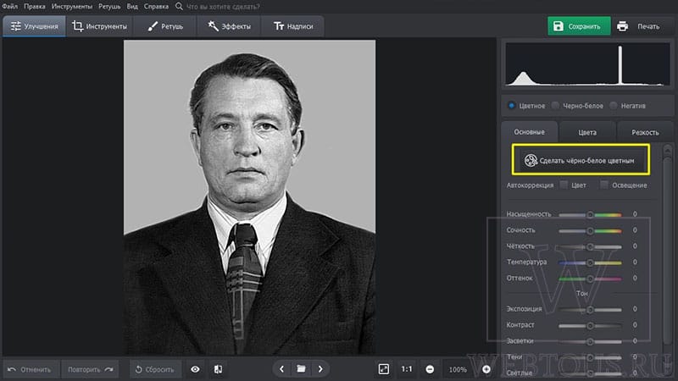Open the Файл menu

(x=9, y=7)
